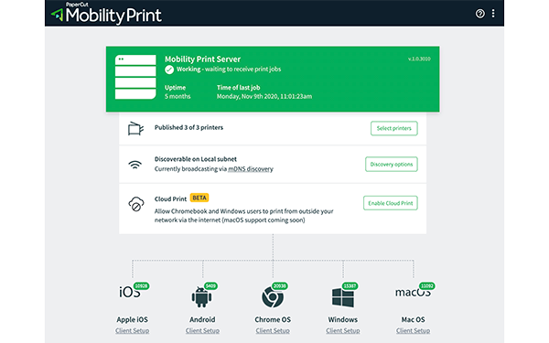
Task: Open Apple iOS Client Setup link
Action: [x=133, y=330]
